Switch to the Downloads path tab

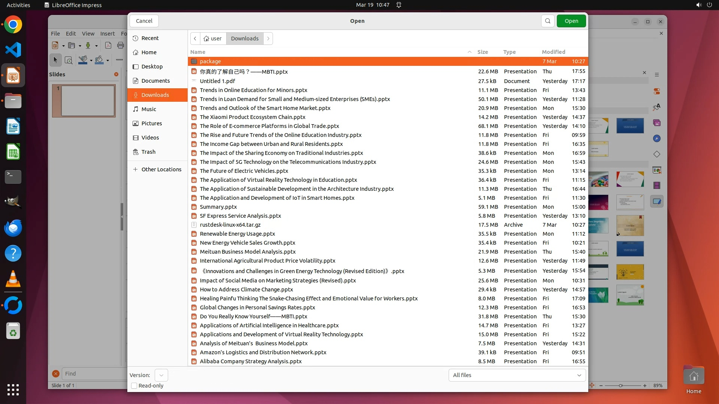coord(245,39)
